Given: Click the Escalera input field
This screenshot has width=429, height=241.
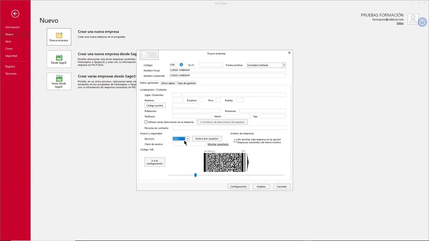Looking at the screenshot, I should (x=201, y=100).
